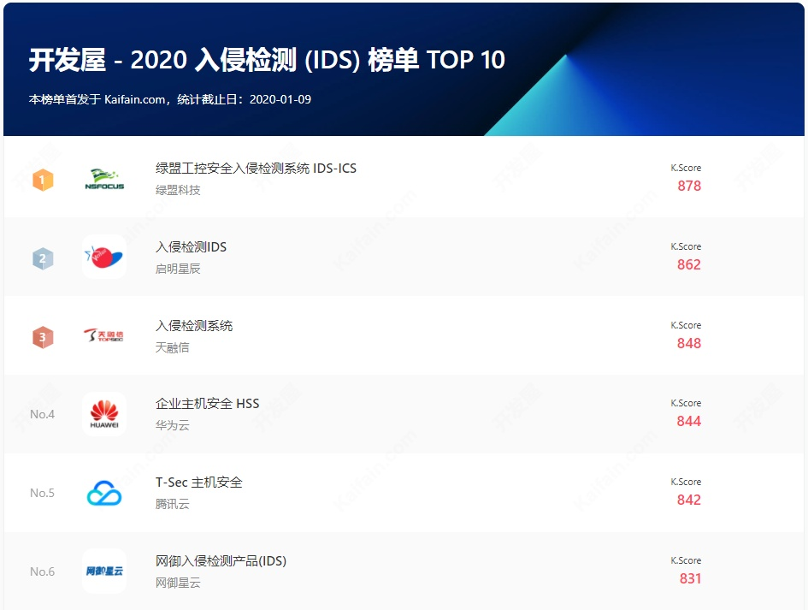This screenshot has height=610, width=808.
Task: Click the subtitle with date 2020-01-09
Action: [x=170, y=99]
